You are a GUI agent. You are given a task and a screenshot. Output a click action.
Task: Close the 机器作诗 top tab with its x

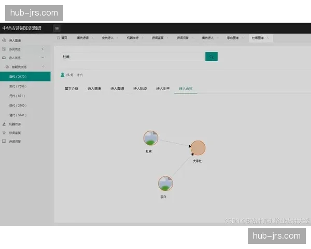pyautogui.click(x=143, y=38)
